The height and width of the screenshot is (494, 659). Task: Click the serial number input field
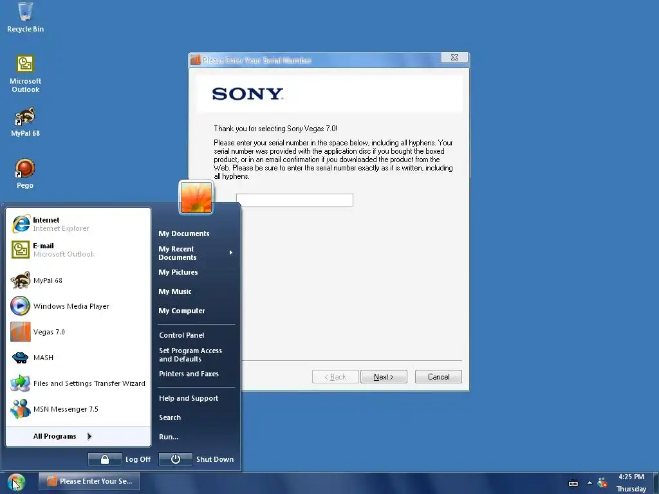click(x=295, y=200)
